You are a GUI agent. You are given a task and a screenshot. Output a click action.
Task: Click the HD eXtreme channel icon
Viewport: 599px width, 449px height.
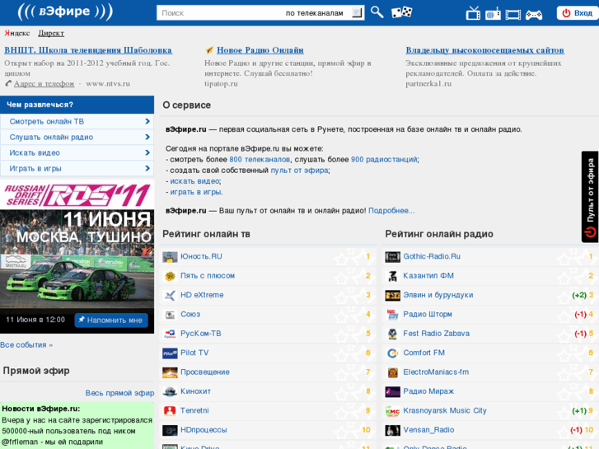click(170, 296)
